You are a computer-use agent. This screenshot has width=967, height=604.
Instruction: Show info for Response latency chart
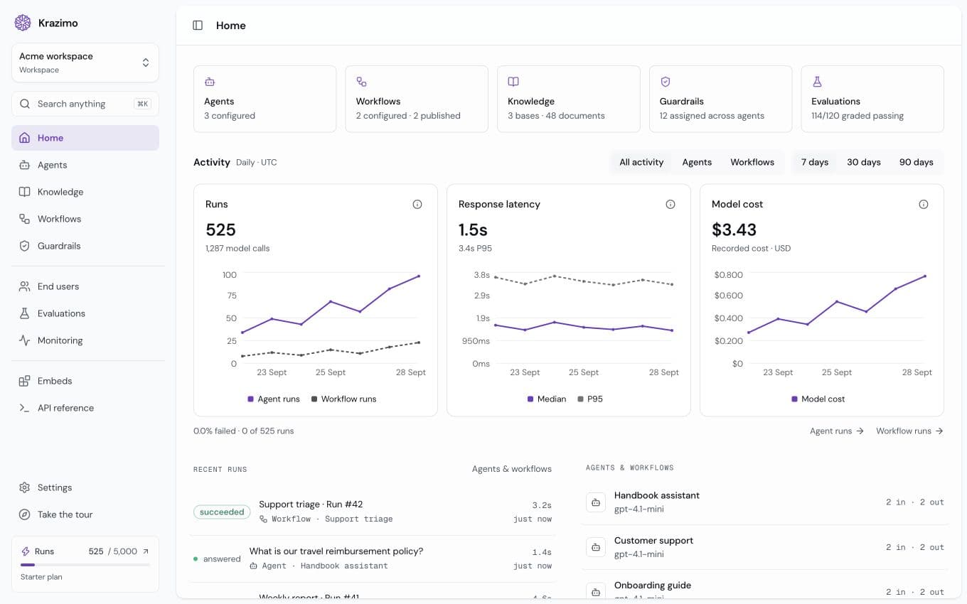pyautogui.click(x=671, y=204)
